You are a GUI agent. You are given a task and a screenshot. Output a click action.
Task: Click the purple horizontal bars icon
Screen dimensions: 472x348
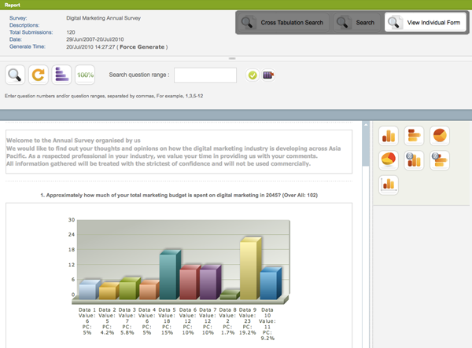pyautogui.click(x=61, y=75)
